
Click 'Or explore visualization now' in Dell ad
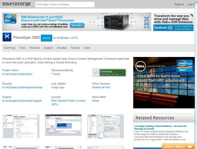point(158,87)
